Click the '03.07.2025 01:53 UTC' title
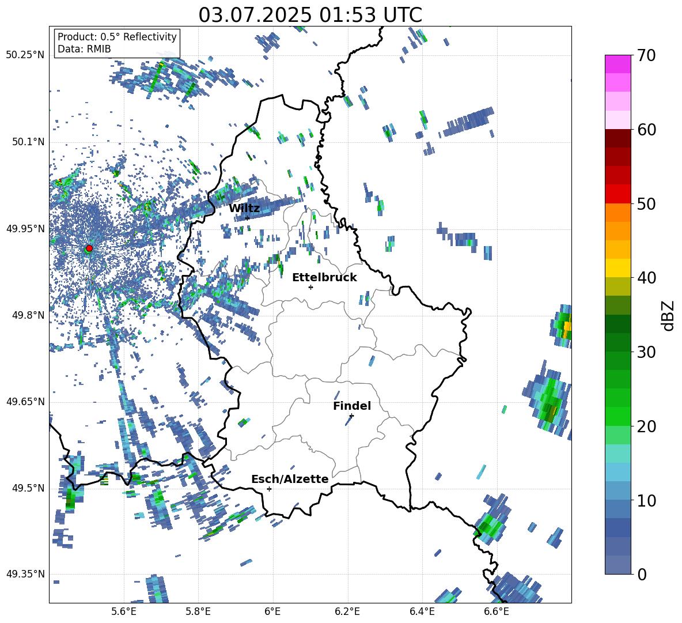The image size is (682, 623). [310, 15]
